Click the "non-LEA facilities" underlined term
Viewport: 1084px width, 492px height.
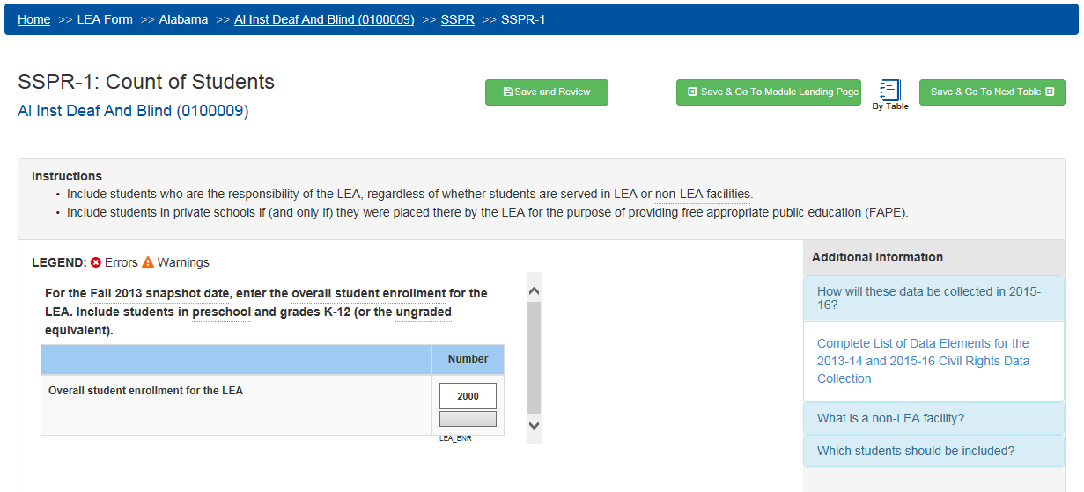(704, 194)
